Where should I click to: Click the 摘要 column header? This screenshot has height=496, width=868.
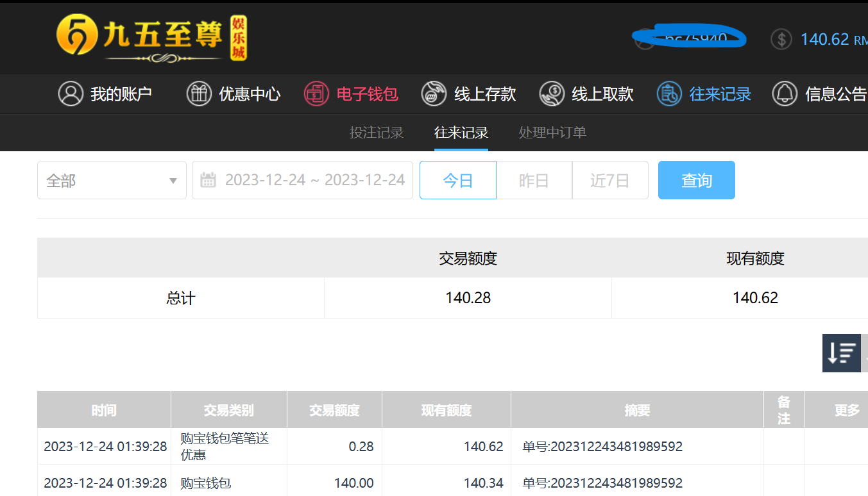click(638, 410)
